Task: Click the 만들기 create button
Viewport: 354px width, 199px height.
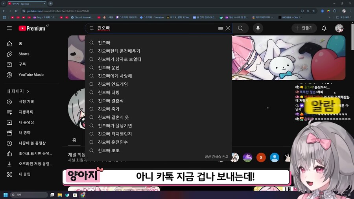Action: click(304, 28)
